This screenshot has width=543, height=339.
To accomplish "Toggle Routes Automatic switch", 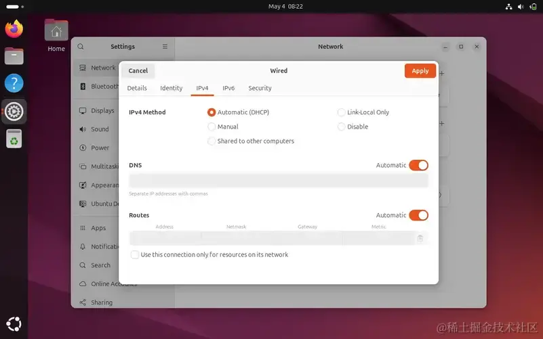I will point(418,215).
